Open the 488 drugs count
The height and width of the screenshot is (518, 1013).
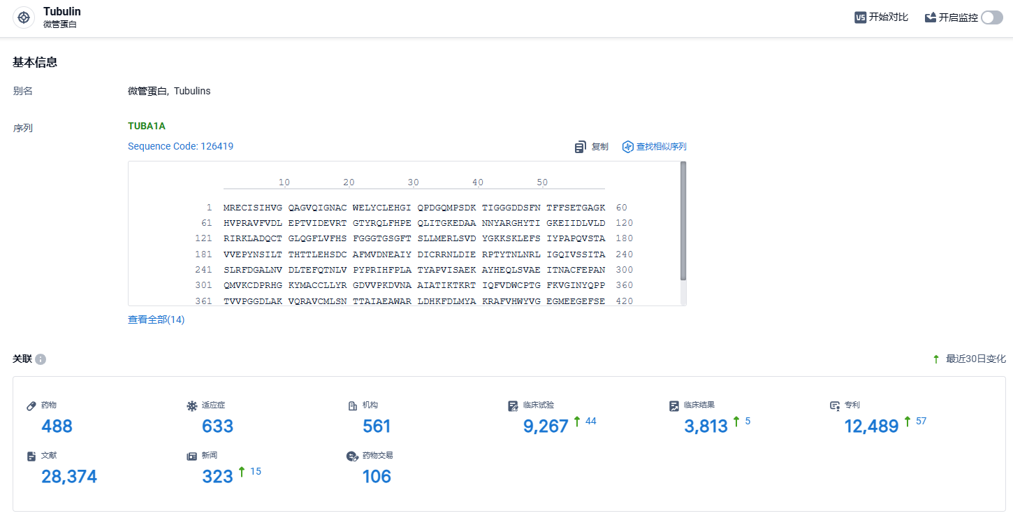57,426
